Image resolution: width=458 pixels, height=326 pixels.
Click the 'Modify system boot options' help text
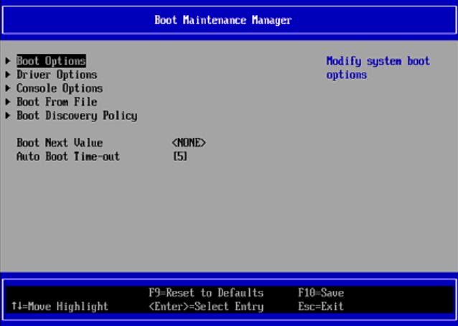(378, 67)
